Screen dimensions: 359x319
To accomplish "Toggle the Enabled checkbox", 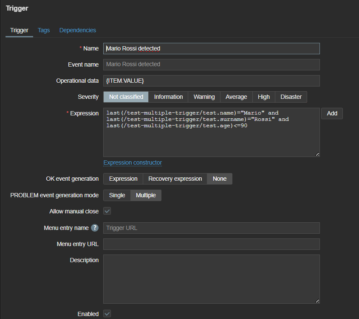I will pyautogui.click(x=107, y=314).
